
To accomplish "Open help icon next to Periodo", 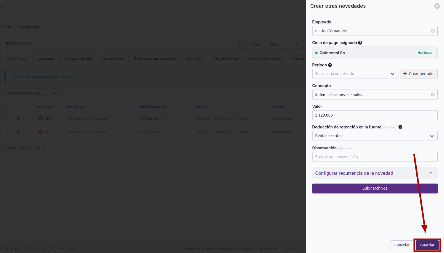I will point(330,65).
